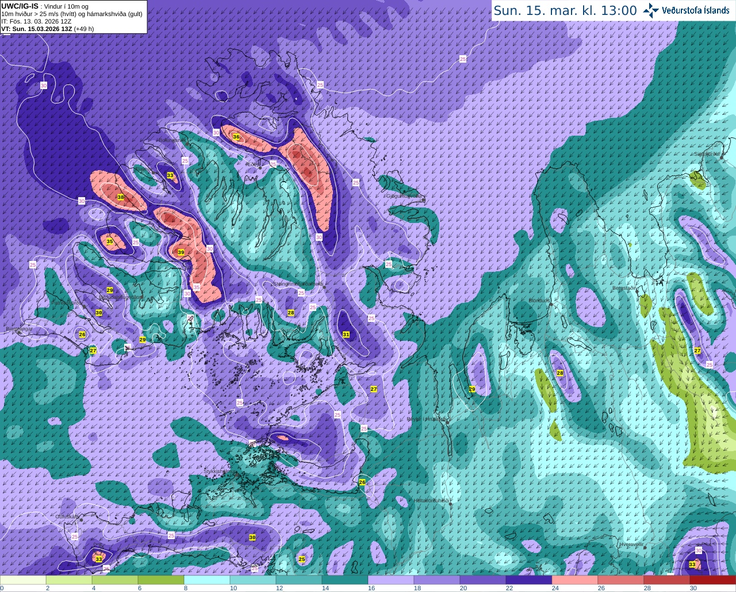The width and height of the screenshot is (736, 592).
Task: Click the IT: Fös. 13. 03. 2026 12Z line
Action: 36,21
